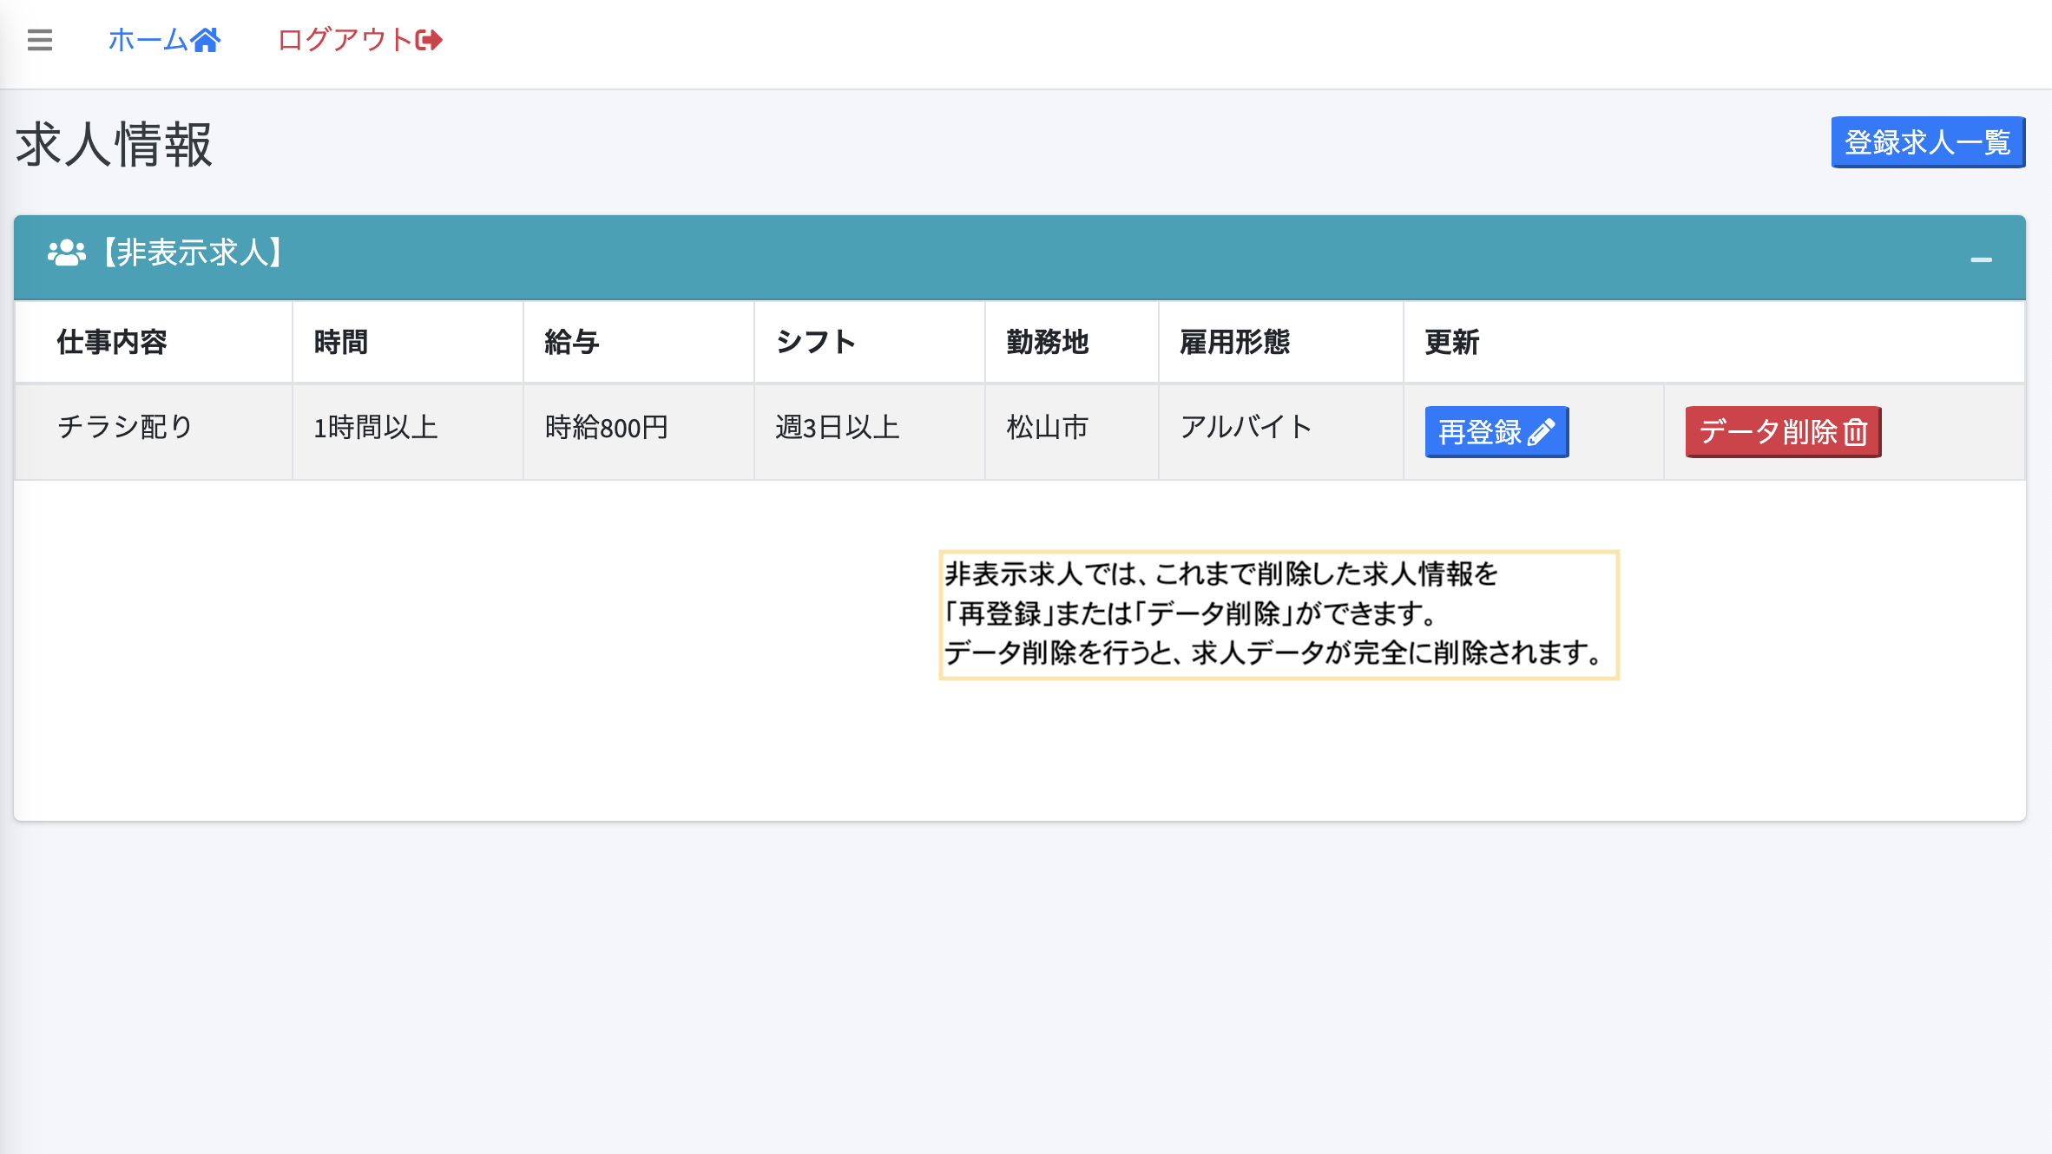This screenshot has width=2052, height=1154.
Task: Open the 登録求人一覧 page
Action: [1927, 142]
